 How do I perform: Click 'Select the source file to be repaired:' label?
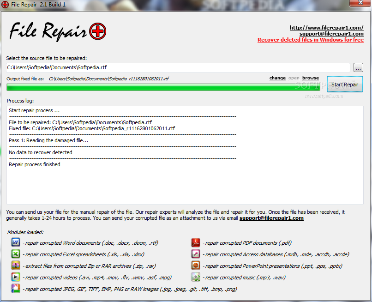47,58
